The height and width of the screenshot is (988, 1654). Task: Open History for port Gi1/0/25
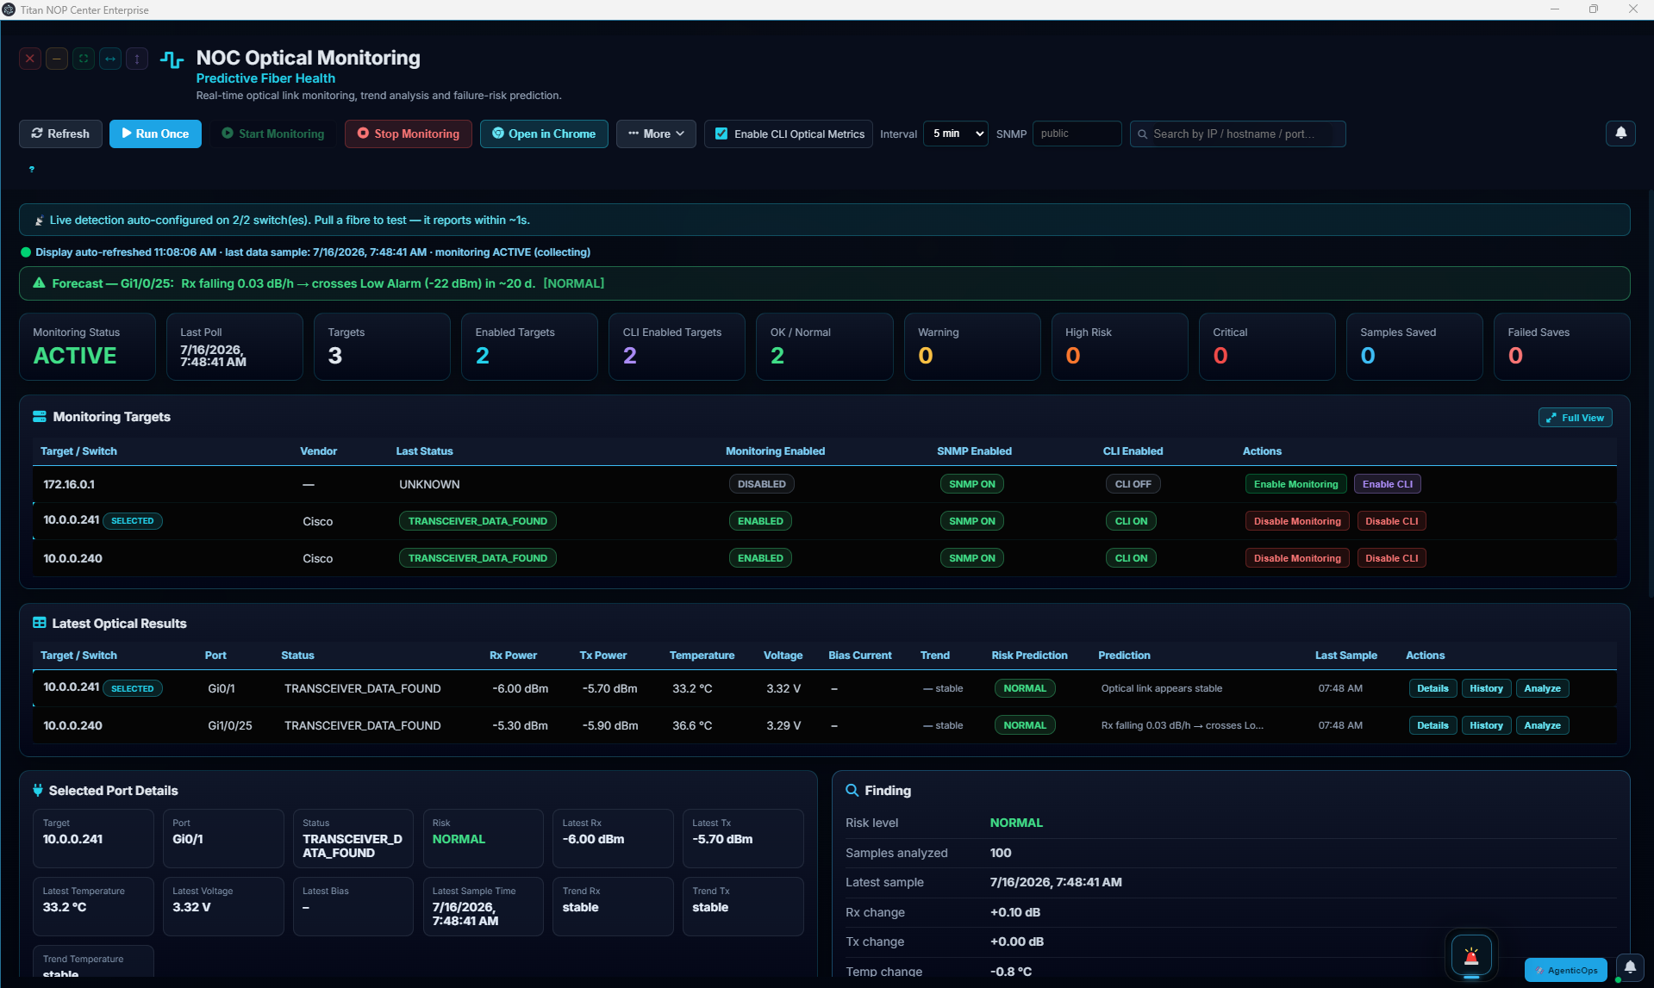tap(1486, 725)
